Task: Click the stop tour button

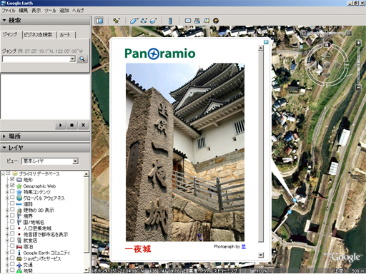Action: click(71, 125)
